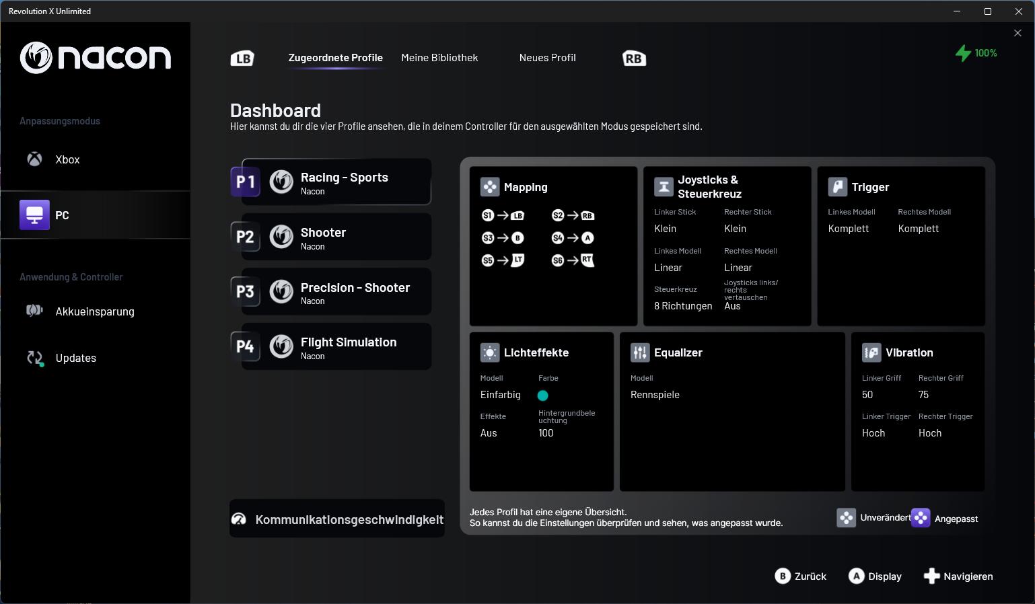Screen dimensions: 1035x604
Task: Click the RB bumper navigation icon
Action: [x=634, y=59]
